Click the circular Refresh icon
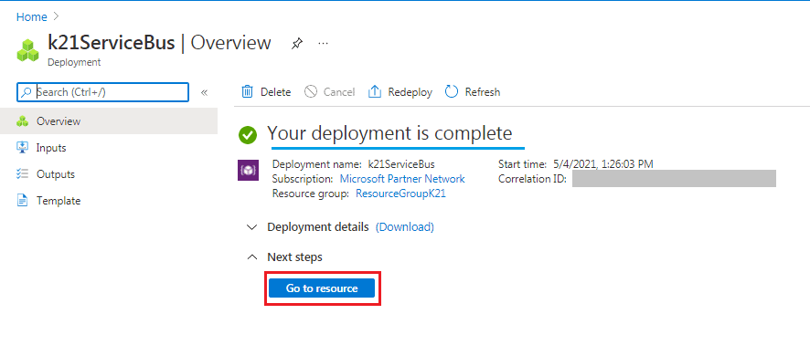This screenshot has height=356, width=810. coord(452,92)
